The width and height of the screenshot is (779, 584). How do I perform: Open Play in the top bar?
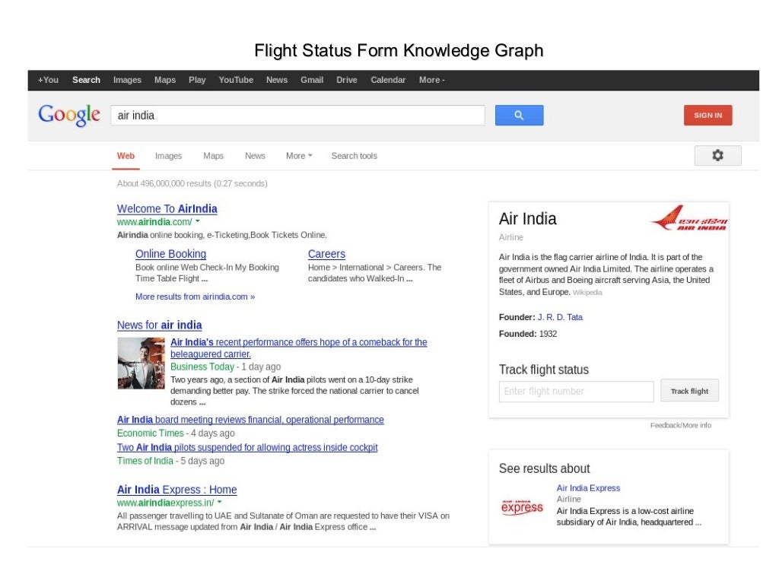click(197, 80)
